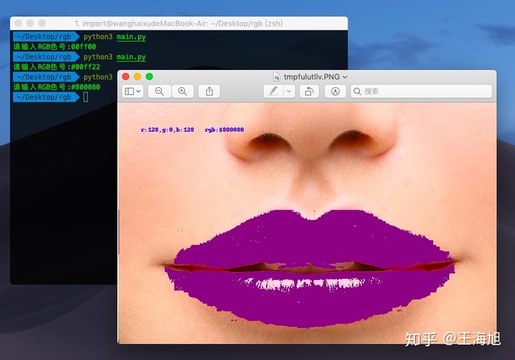Zoom in on the PNG image
The image size is (515, 360).
point(182,92)
